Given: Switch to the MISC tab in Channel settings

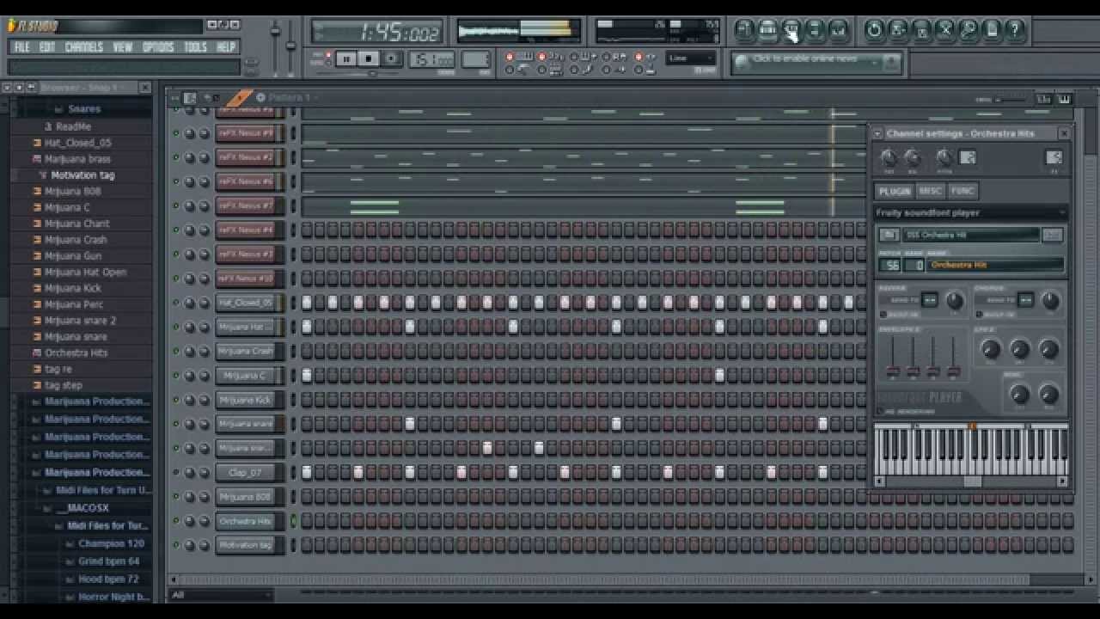Looking at the screenshot, I should pyautogui.click(x=931, y=191).
